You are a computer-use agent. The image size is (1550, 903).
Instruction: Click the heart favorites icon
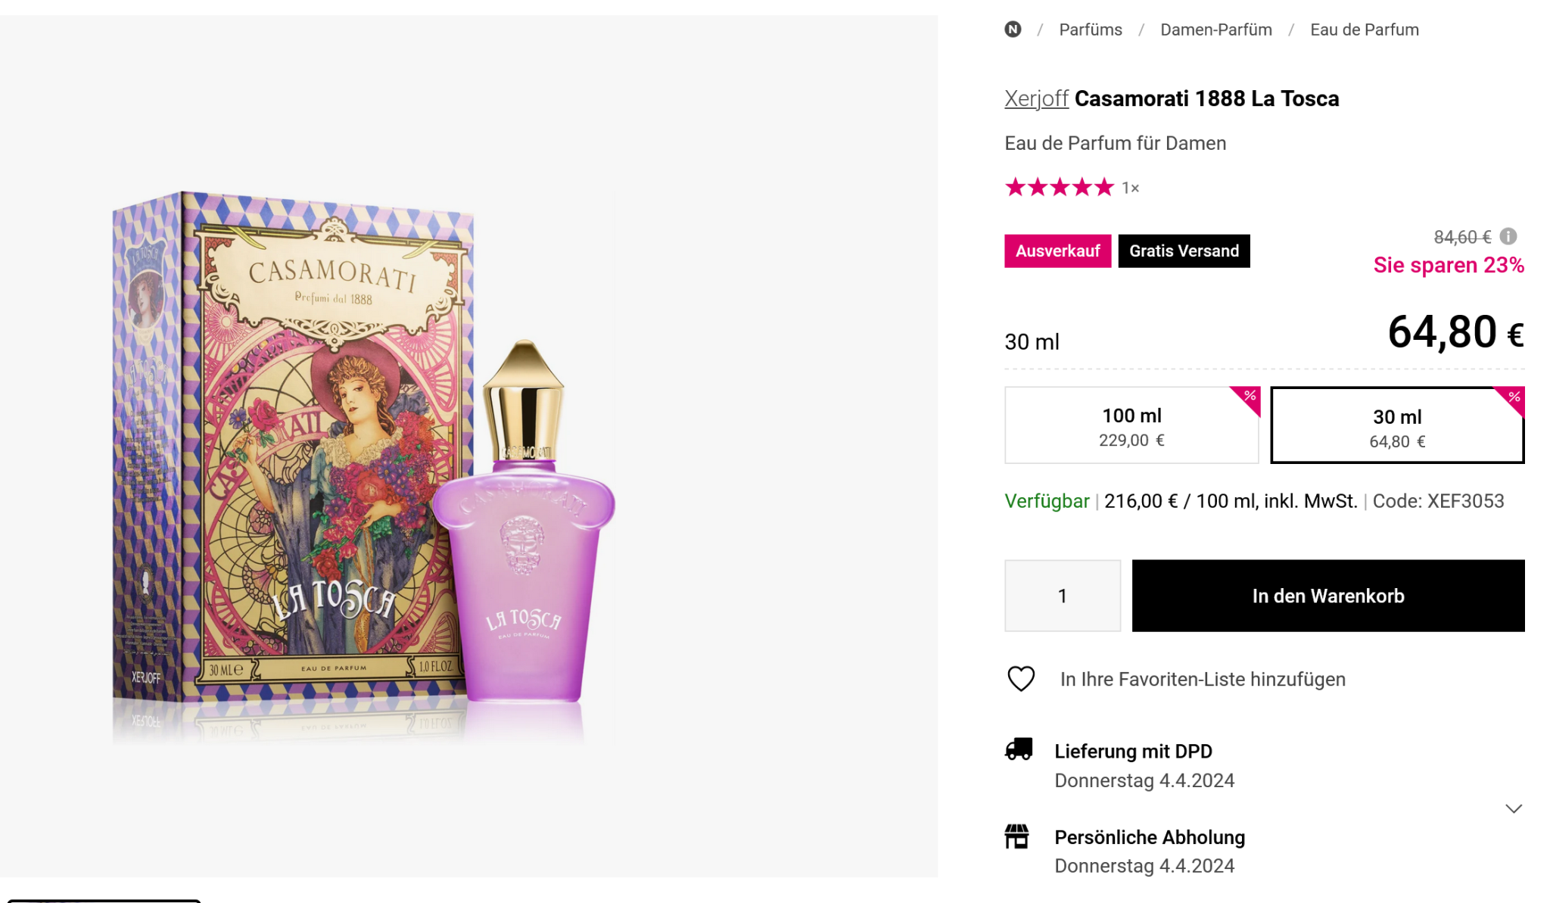coord(1021,679)
